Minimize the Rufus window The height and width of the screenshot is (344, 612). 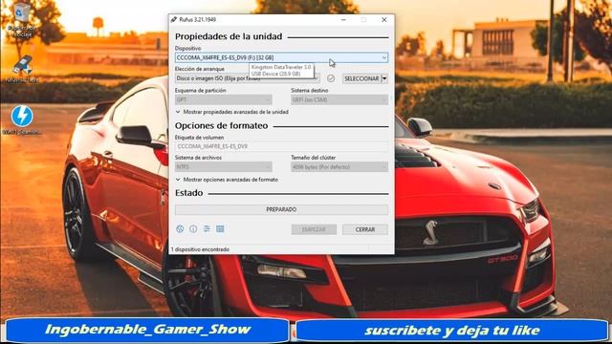(x=343, y=19)
